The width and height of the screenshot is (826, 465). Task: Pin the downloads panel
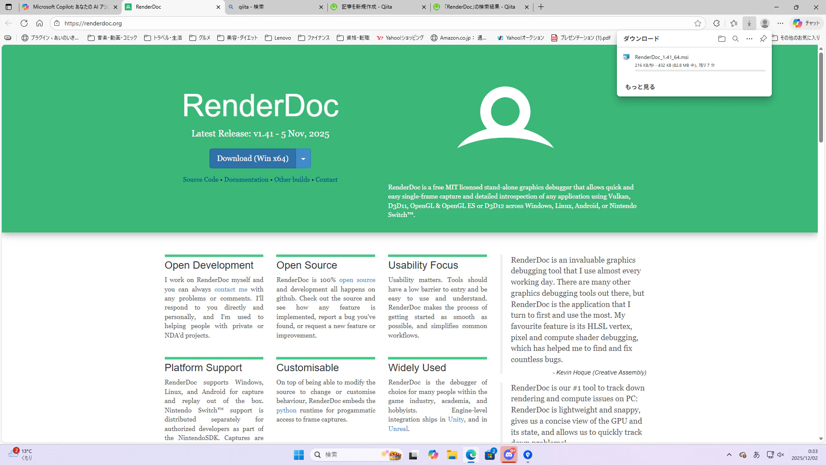click(763, 39)
